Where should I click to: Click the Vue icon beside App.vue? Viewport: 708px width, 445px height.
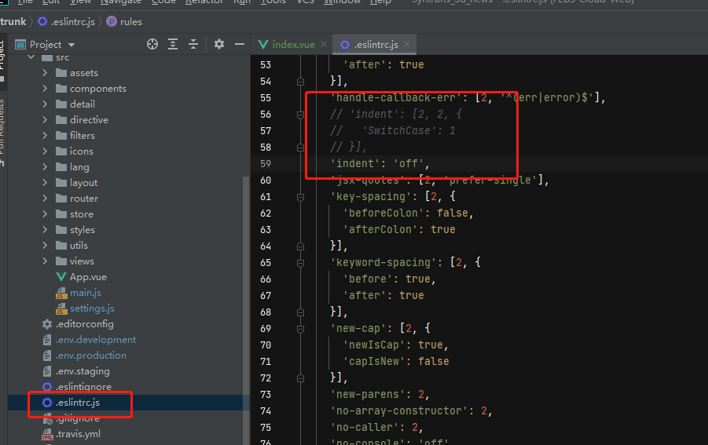(61, 277)
